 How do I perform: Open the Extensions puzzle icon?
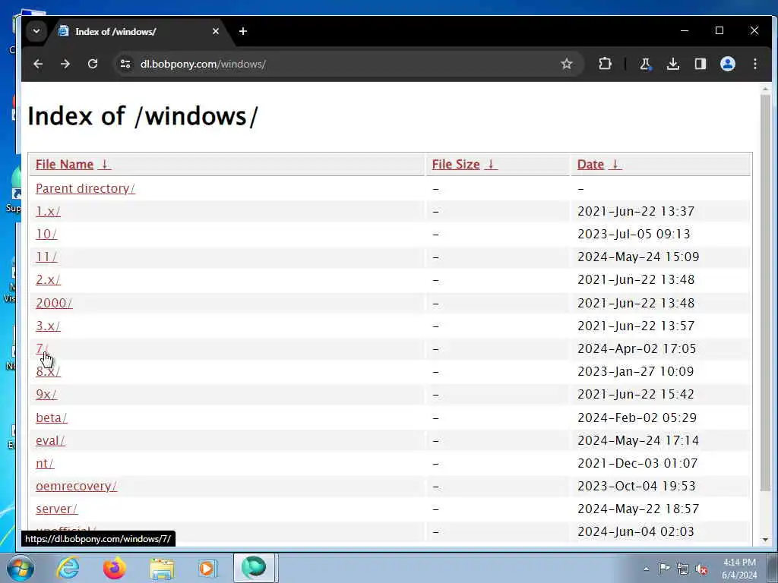[605, 64]
